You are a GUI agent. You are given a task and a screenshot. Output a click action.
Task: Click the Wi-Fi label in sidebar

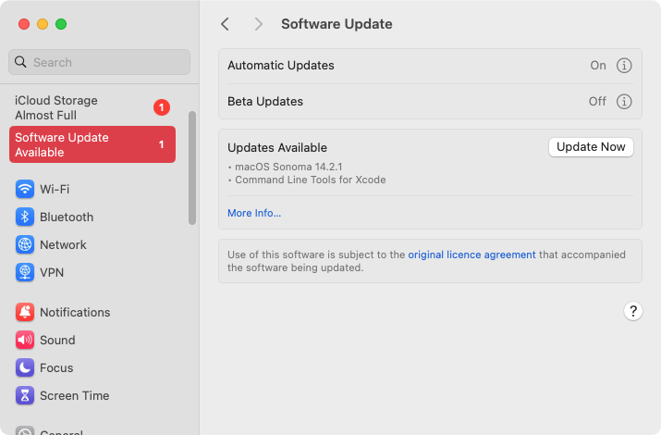[x=55, y=189]
